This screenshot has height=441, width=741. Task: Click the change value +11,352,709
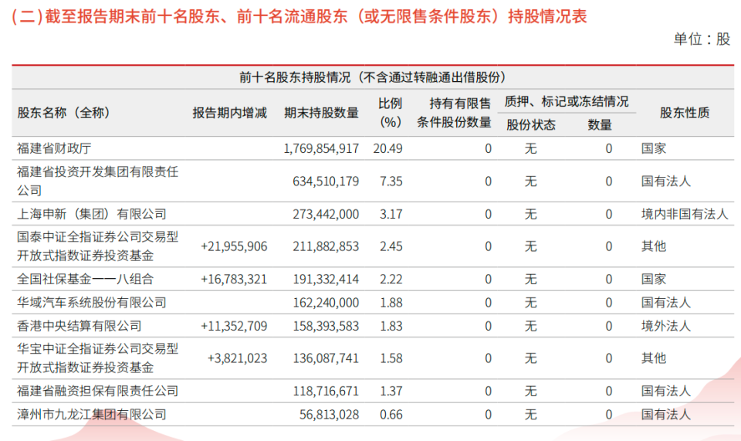(234, 326)
